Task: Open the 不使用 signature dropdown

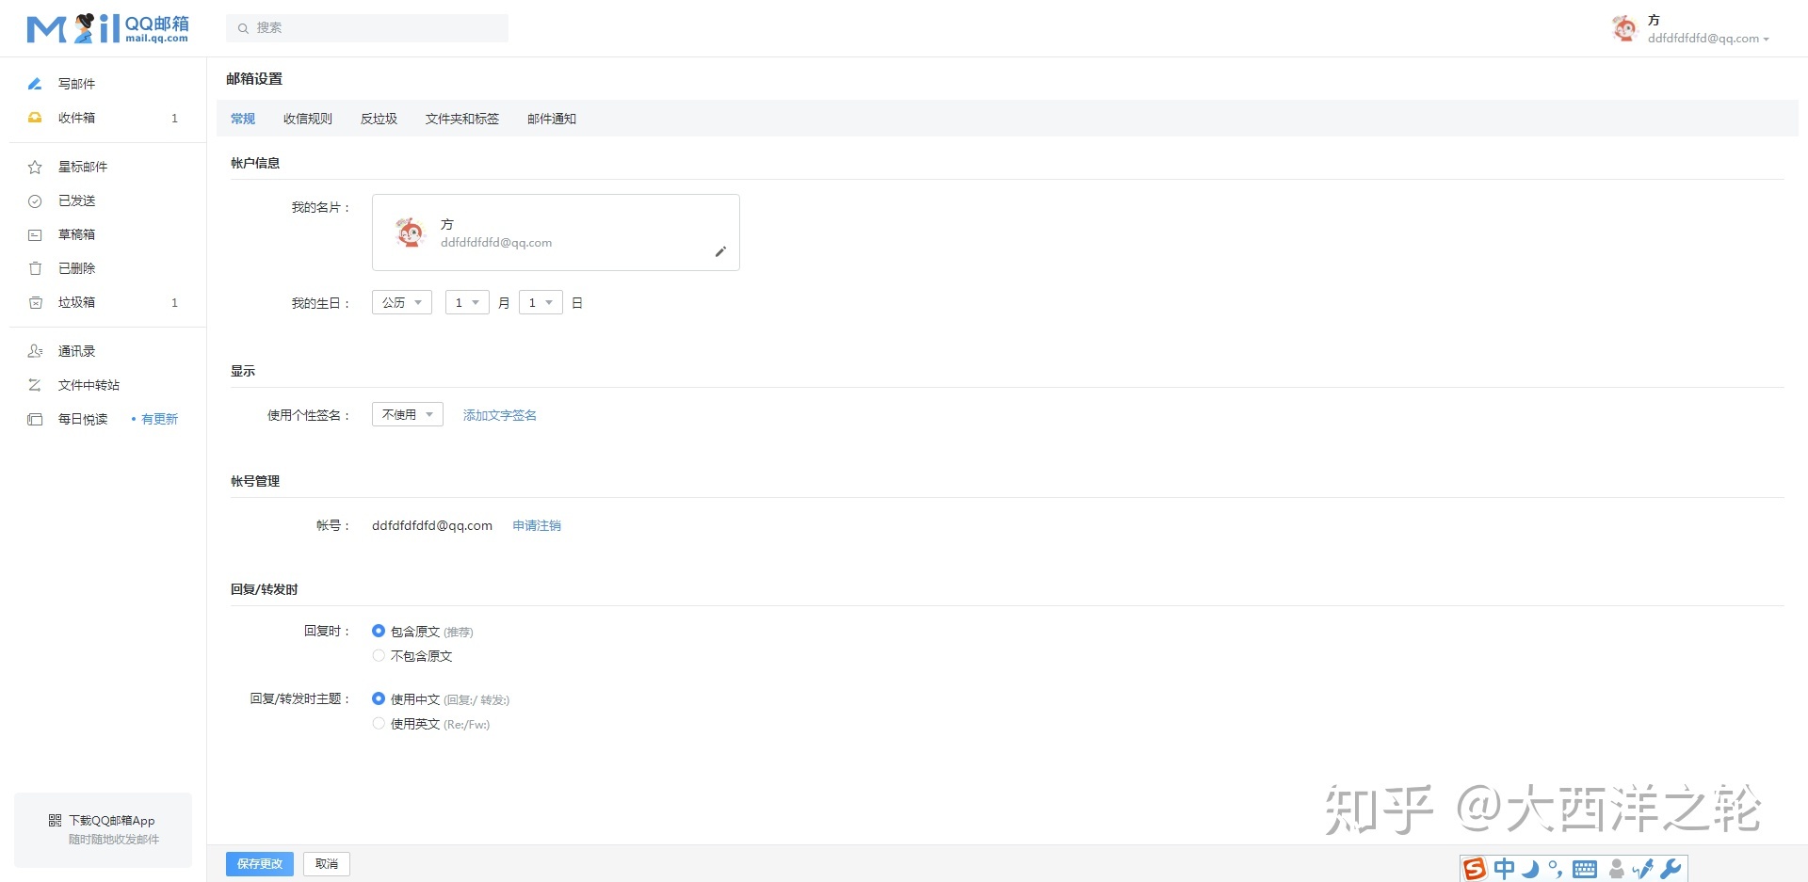Action: (x=408, y=414)
